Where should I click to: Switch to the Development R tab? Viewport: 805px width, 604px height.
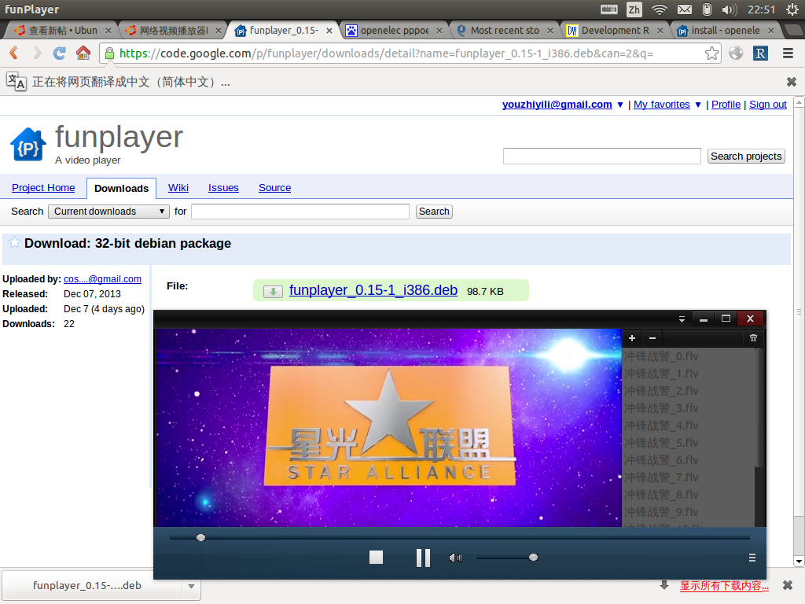[615, 31]
